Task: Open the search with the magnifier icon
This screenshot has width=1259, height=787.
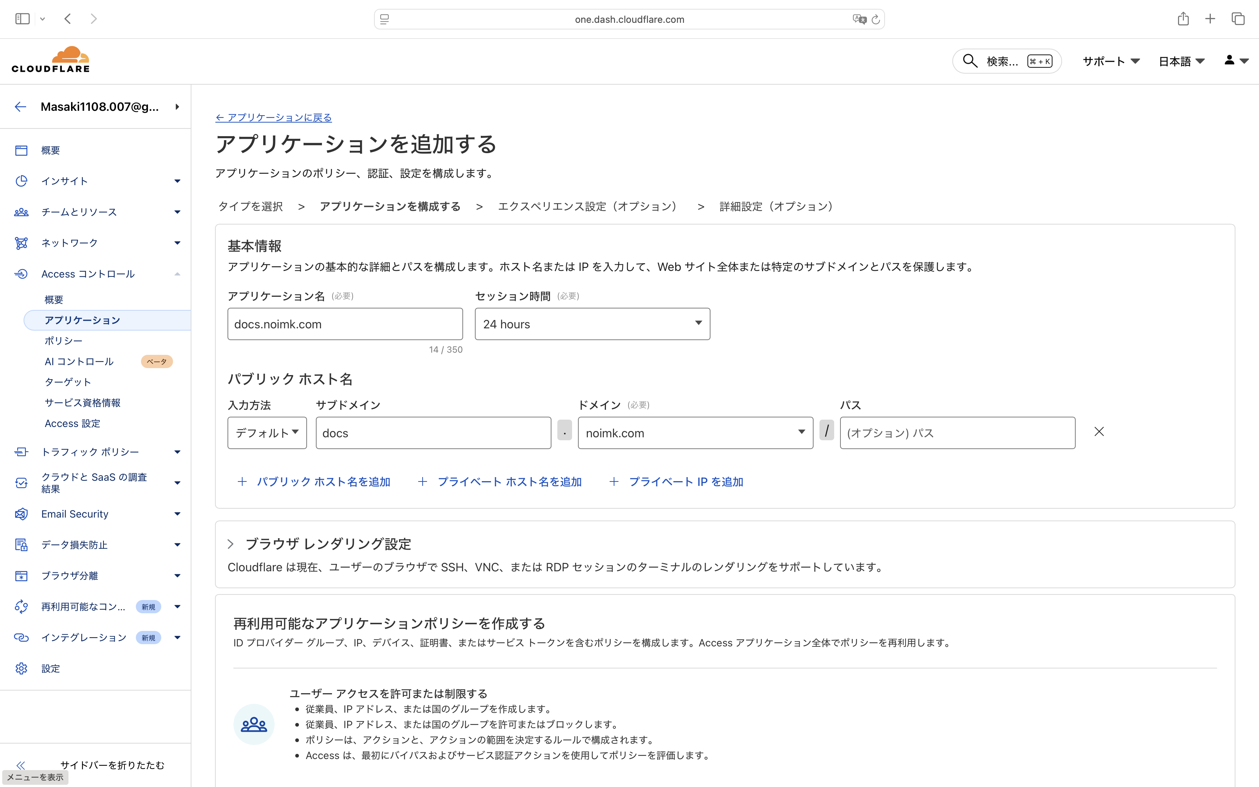Action: (x=970, y=61)
